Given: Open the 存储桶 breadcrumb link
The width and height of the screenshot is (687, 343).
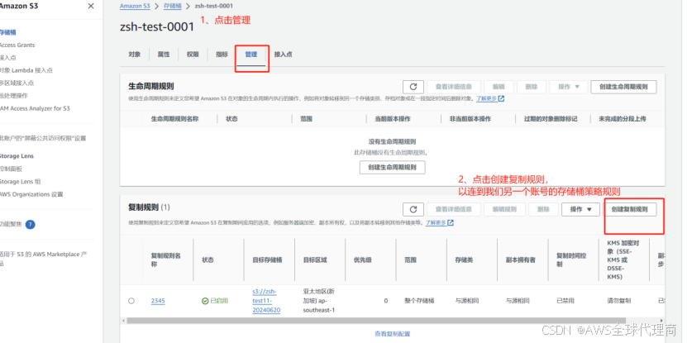Looking at the screenshot, I should click(173, 6).
